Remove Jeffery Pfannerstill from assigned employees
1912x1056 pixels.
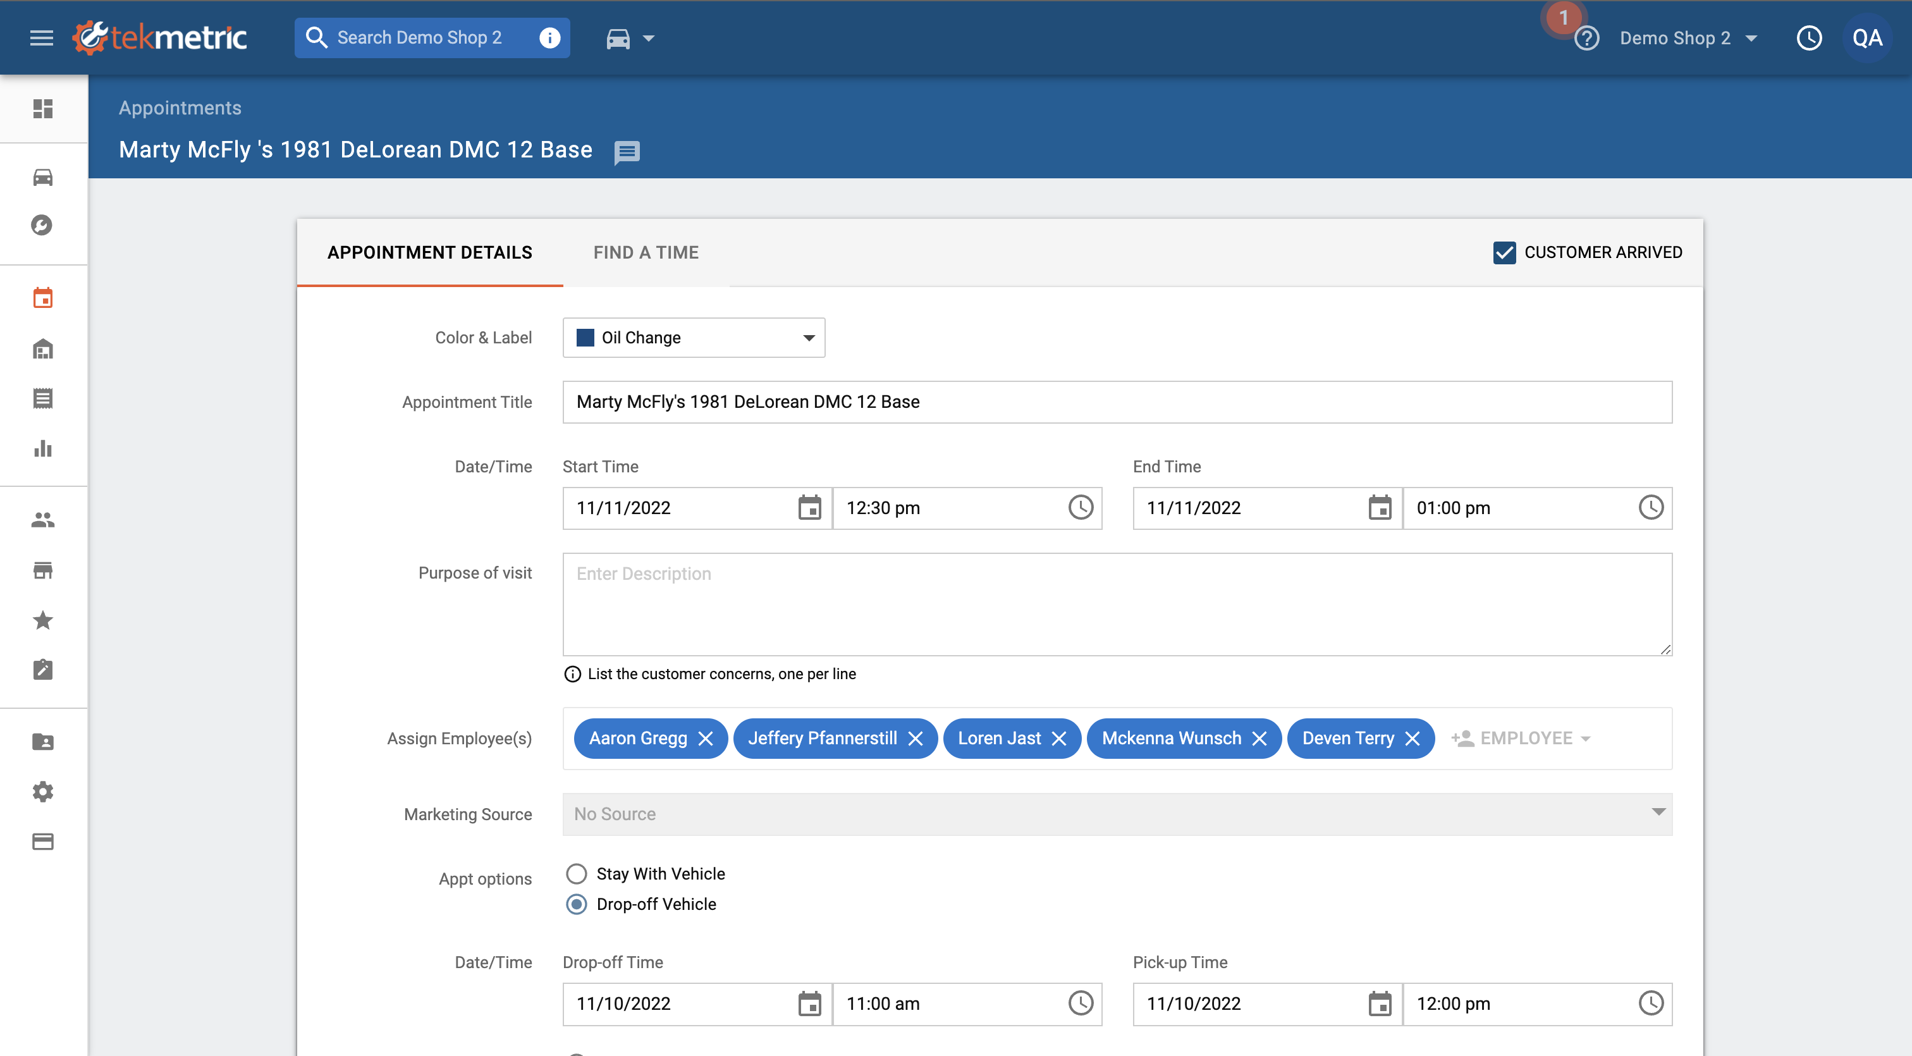915,739
